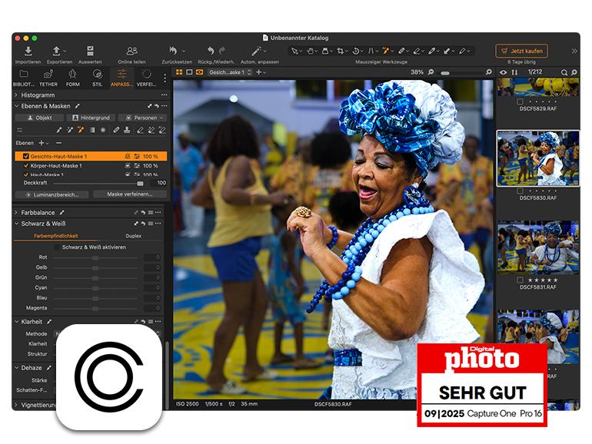Viewport: 592px width, 444px height.
Task: Click the Rot color sensitivity slider
Action: 95,257
